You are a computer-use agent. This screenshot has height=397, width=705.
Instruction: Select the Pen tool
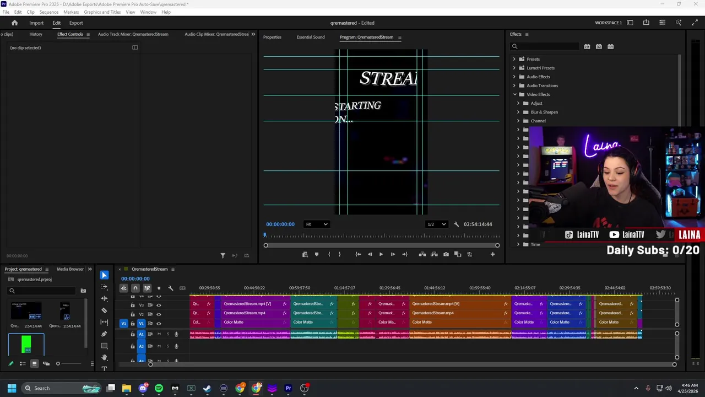[x=104, y=334]
